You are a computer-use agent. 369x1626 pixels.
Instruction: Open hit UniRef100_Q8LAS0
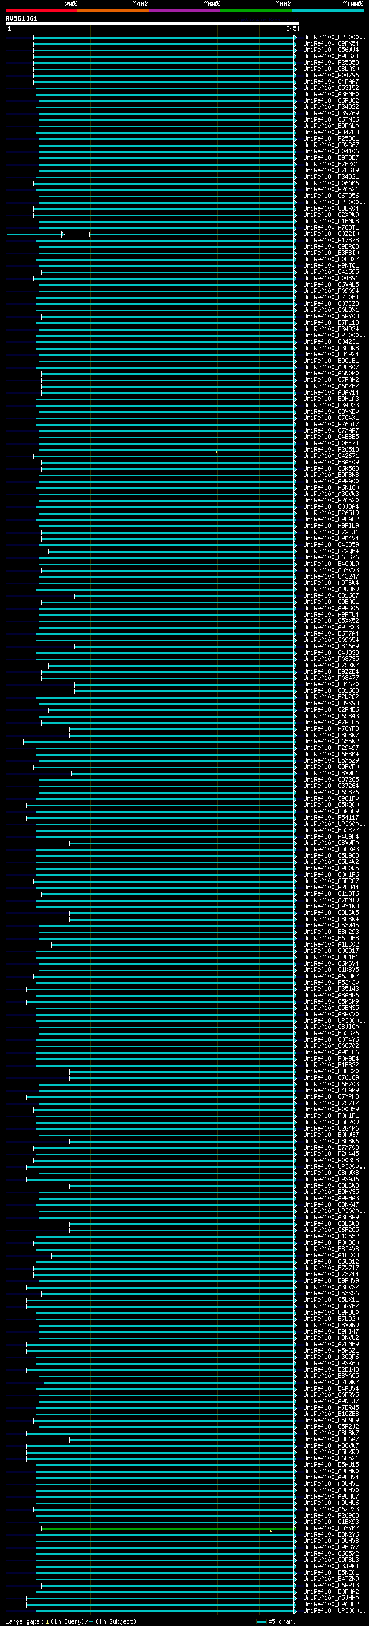(331, 69)
